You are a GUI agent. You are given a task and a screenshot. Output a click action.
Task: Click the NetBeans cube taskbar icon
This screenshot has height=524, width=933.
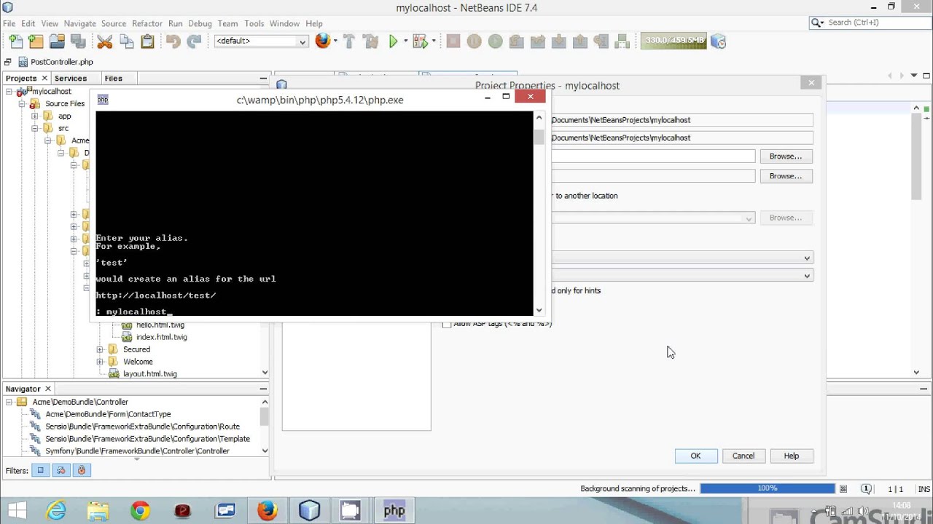tap(309, 511)
